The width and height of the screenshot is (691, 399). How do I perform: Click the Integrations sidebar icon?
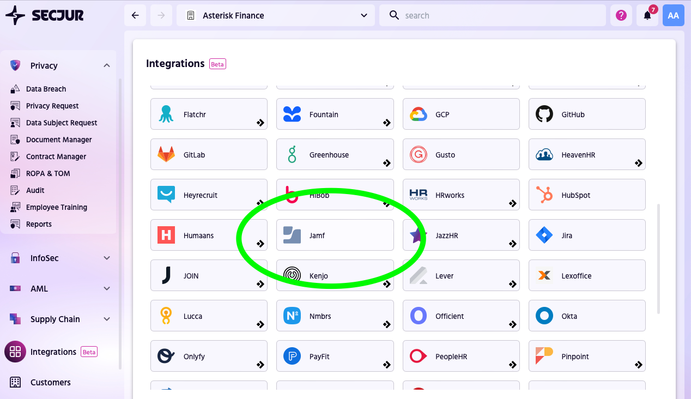pos(15,352)
